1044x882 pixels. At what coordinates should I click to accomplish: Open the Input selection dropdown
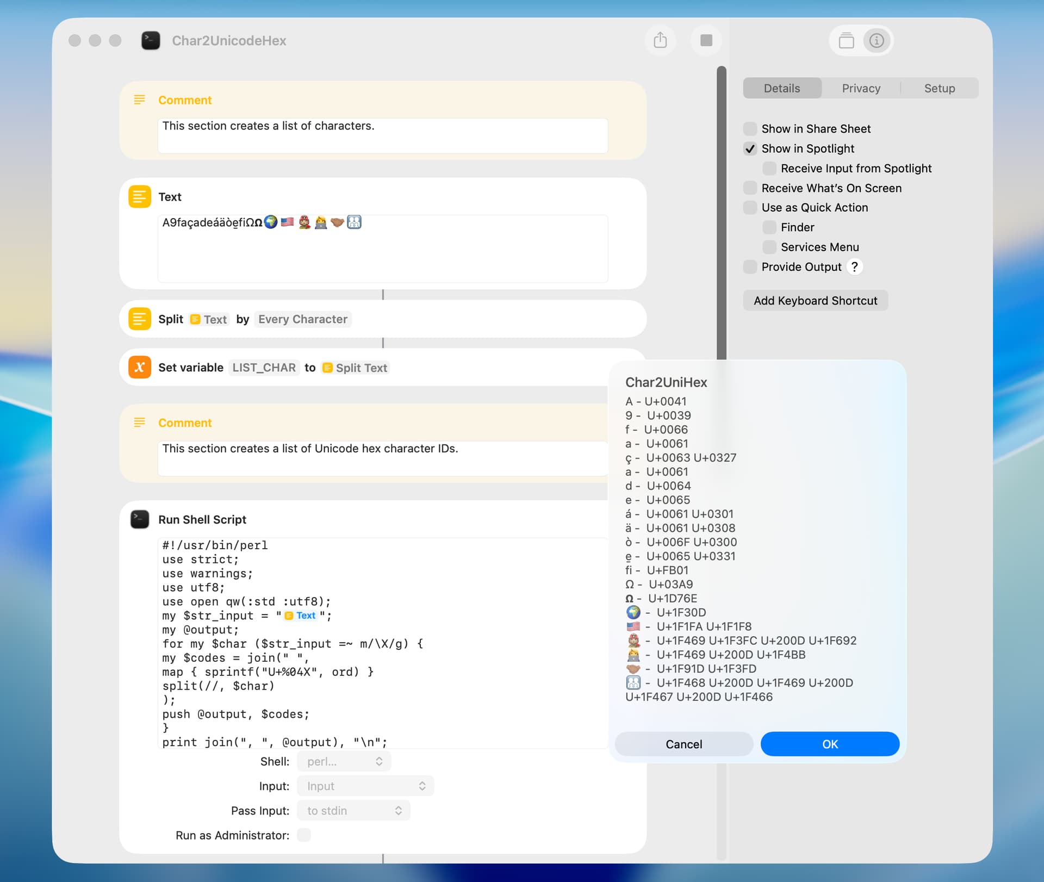coord(365,786)
